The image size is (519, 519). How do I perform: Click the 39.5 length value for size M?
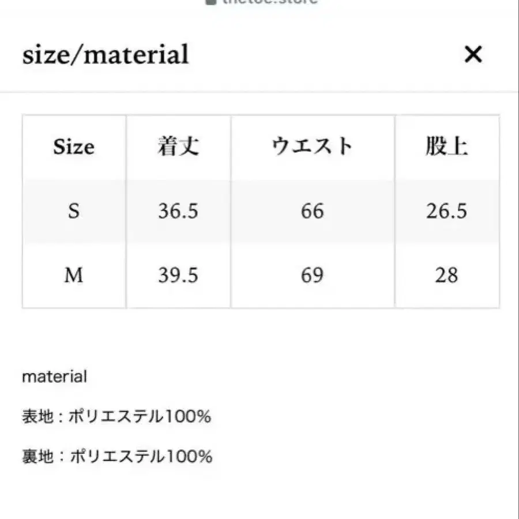tap(179, 275)
